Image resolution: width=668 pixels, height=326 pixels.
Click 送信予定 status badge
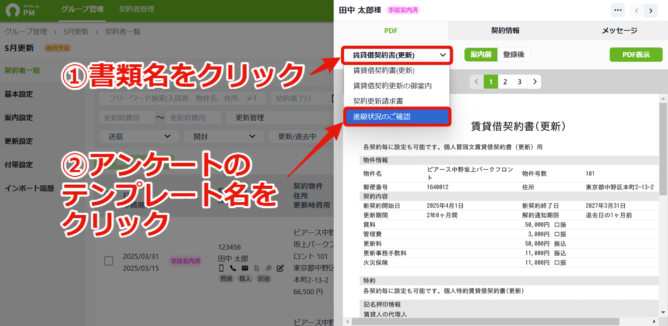[x=58, y=48]
